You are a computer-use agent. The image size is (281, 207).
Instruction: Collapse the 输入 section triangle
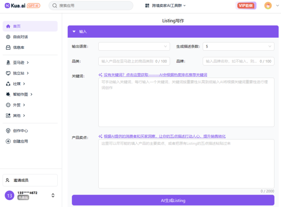tap(74, 32)
